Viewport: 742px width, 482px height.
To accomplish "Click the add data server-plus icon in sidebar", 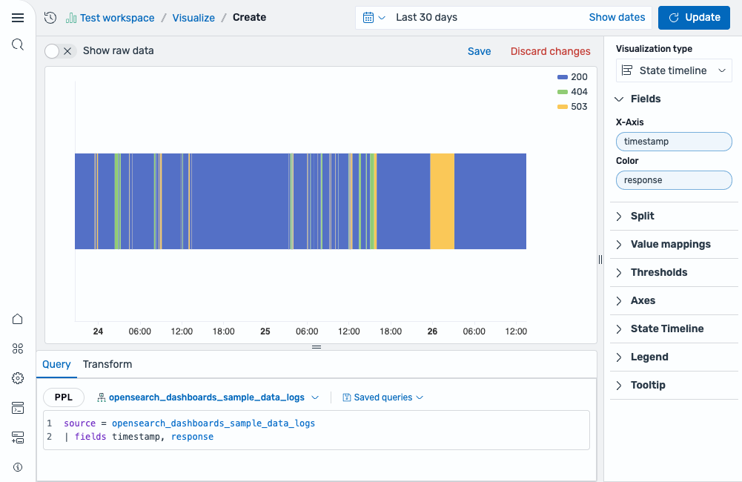I will pos(18,438).
